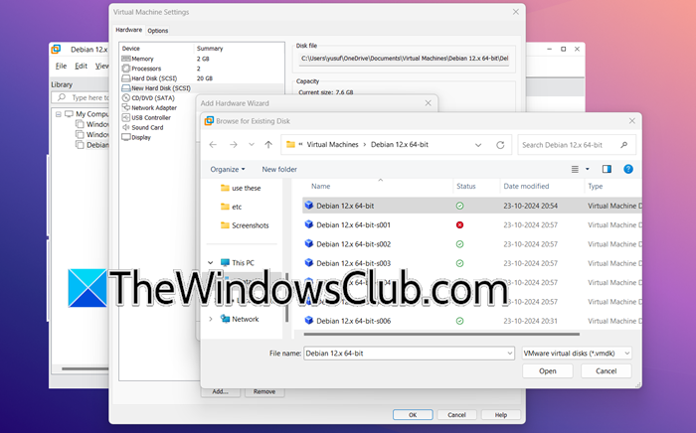Click Library search box in VMware window
696x433 pixels.
82,97
